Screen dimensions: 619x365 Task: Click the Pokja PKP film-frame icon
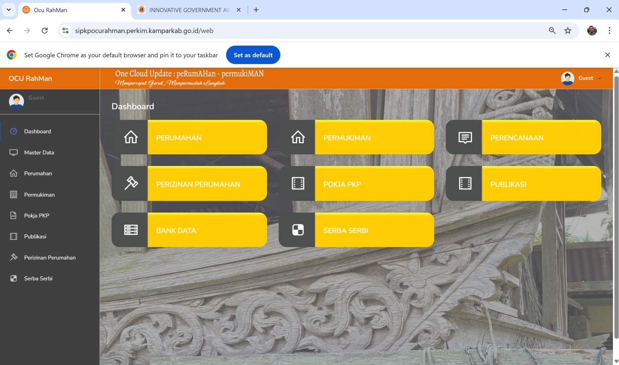tap(298, 184)
